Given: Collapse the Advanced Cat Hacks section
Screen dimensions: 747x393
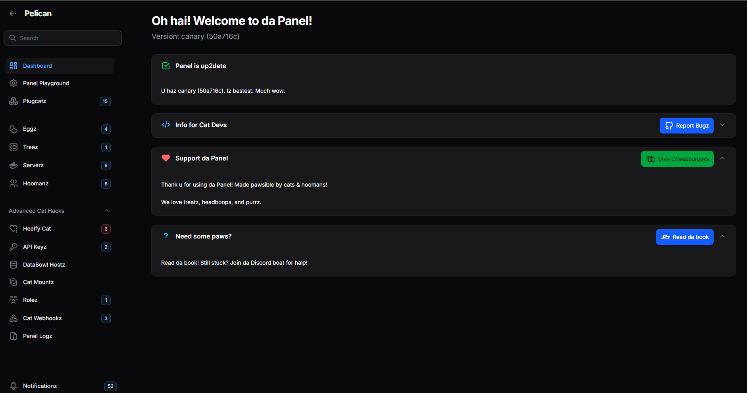Looking at the screenshot, I should click(107, 211).
